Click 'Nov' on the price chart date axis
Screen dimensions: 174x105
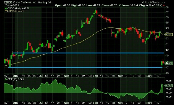148,76
